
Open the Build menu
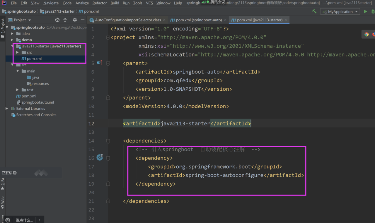(115, 3)
